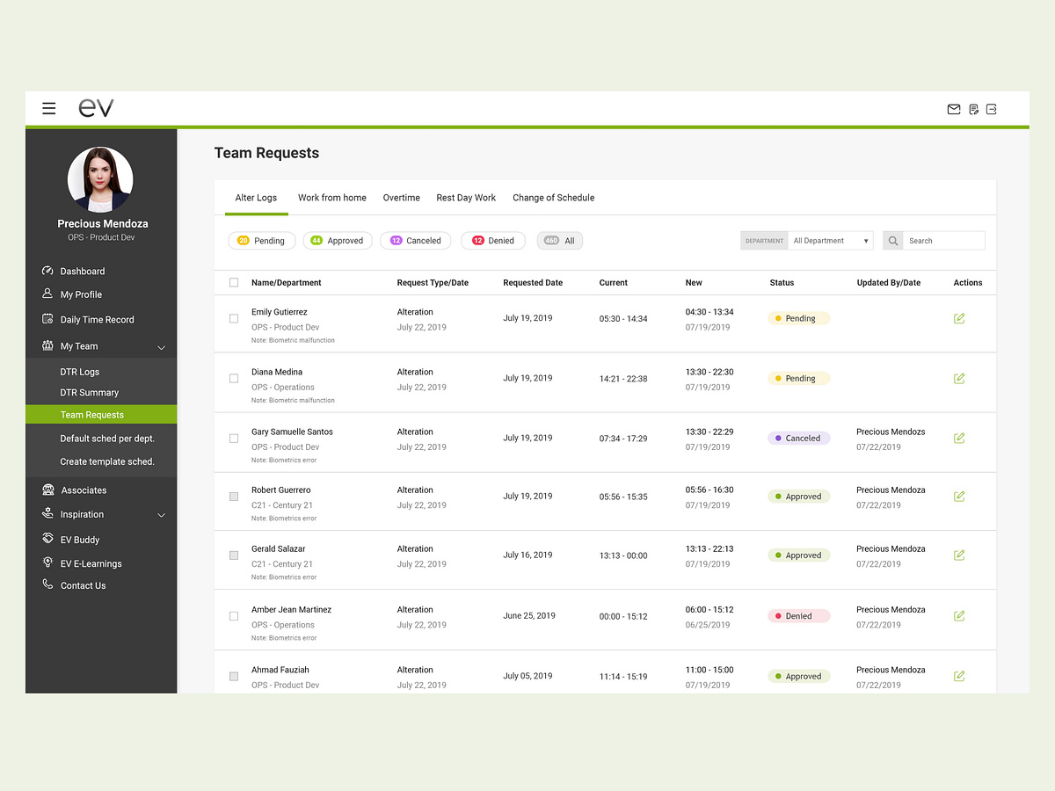Open the messages envelope icon
Viewport: 1055px width, 791px height.
[954, 109]
